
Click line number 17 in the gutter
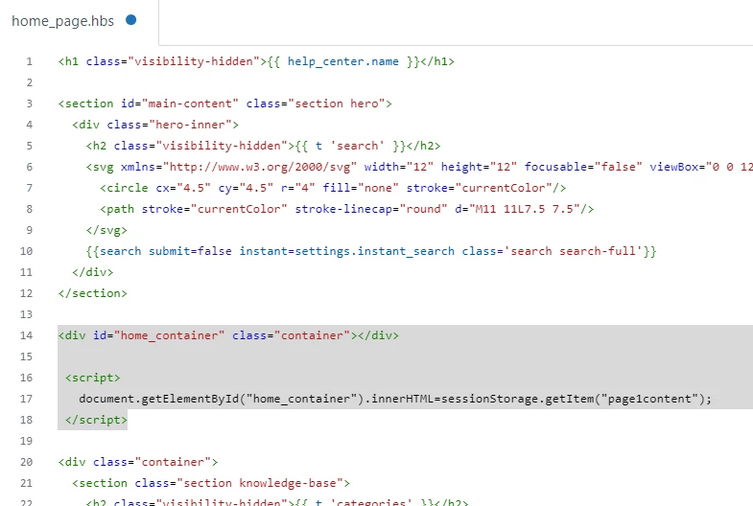coord(27,399)
